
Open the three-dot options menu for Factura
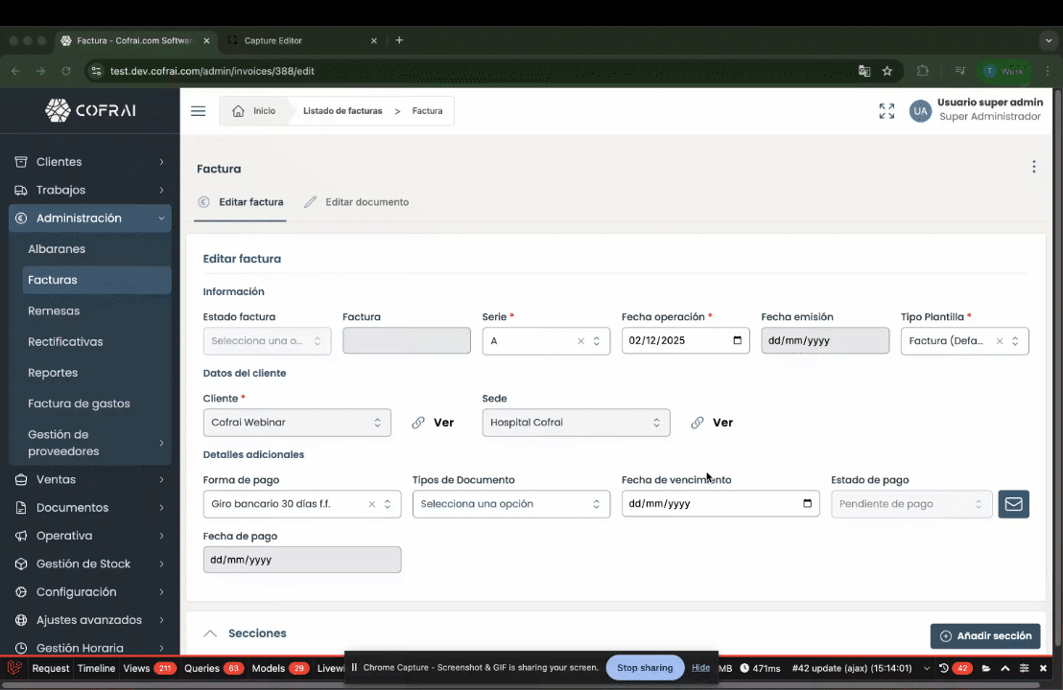1033,167
